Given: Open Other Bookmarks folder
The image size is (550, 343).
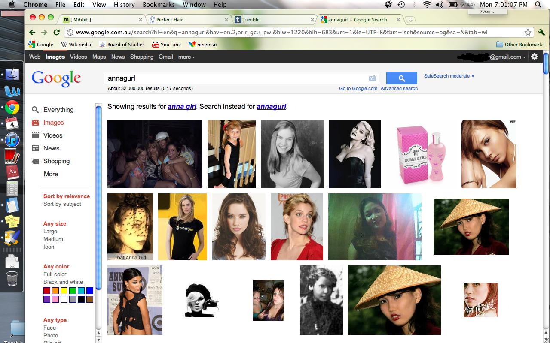Looking at the screenshot, I should [x=520, y=44].
